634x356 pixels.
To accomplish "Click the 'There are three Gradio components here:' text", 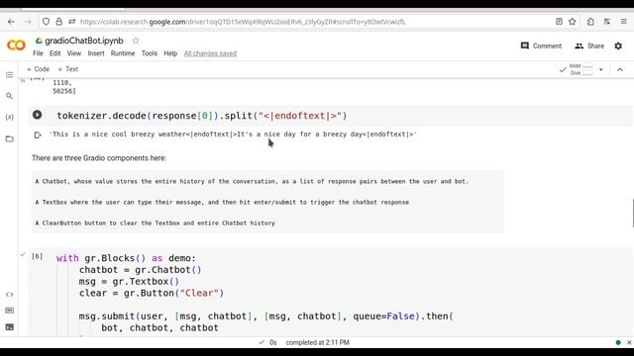I will (x=99, y=158).
